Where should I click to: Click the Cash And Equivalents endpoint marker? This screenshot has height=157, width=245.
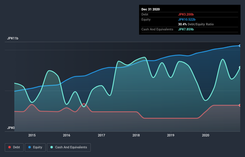[x=240, y=67]
